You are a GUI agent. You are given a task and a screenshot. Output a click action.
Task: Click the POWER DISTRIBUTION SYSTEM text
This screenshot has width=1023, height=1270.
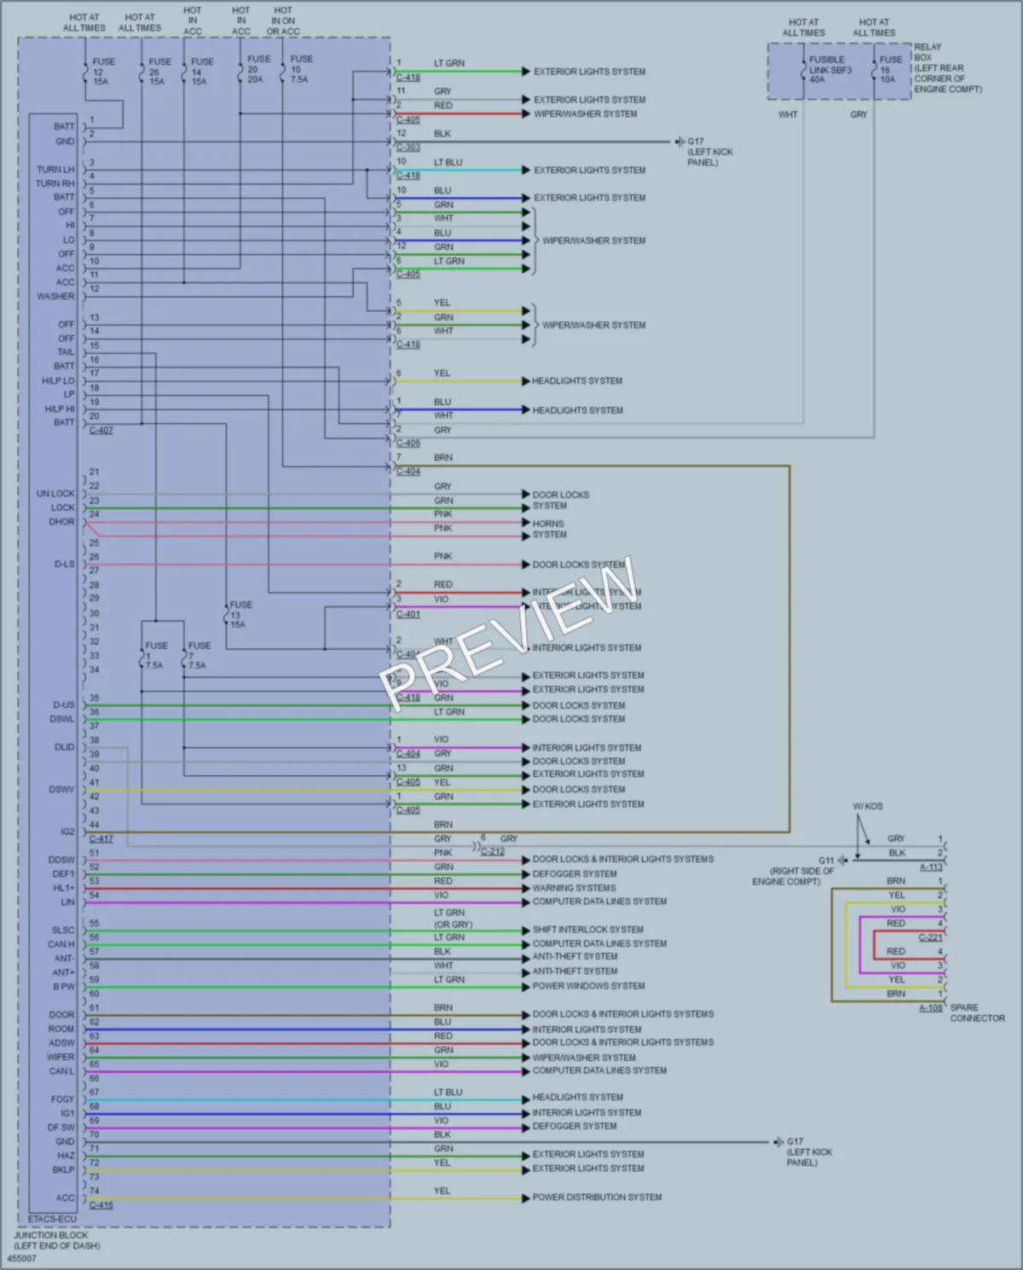tap(598, 1198)
